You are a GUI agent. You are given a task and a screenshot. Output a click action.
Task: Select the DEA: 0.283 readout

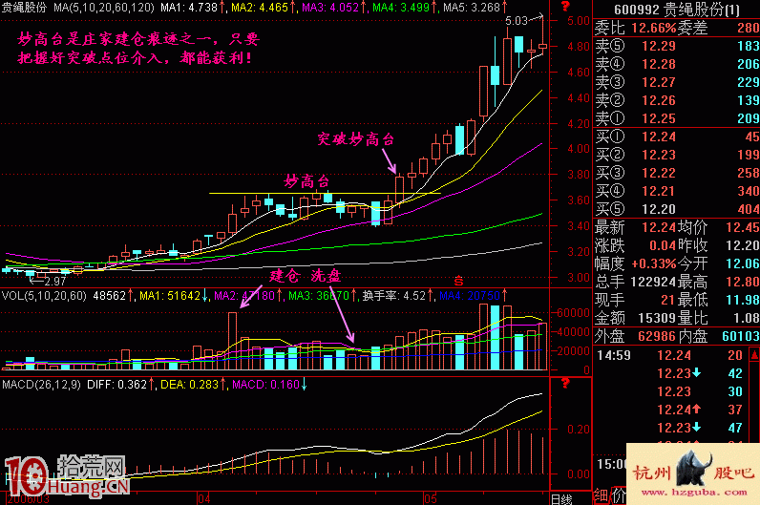pyautogui.click(x=189, y=385)
